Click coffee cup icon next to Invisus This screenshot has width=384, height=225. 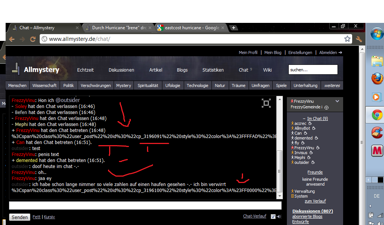(311, 153)
